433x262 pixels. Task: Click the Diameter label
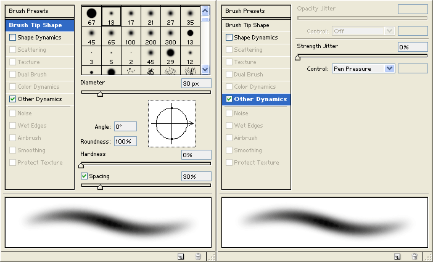[x=93, y=82]
